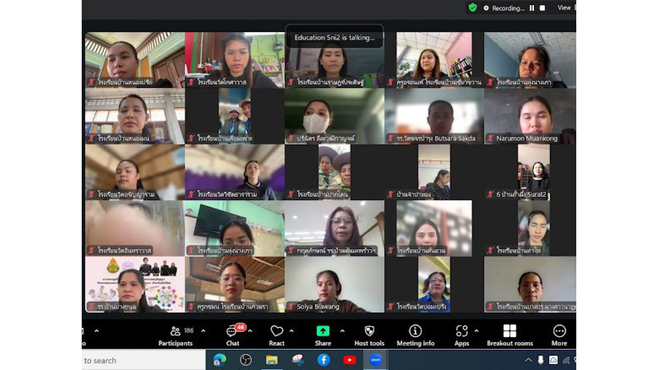Image resolution: width=658 pixels, height=370 pixels.
Task: Stop the meeting recording
Action: (542, 8)
